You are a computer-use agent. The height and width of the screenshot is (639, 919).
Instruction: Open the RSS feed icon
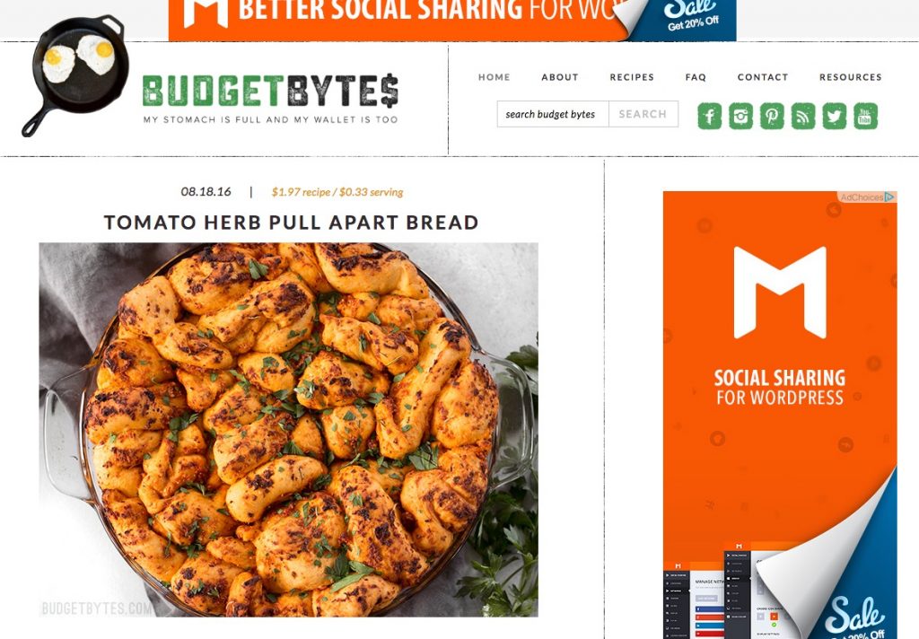click(x=803, y=116)
